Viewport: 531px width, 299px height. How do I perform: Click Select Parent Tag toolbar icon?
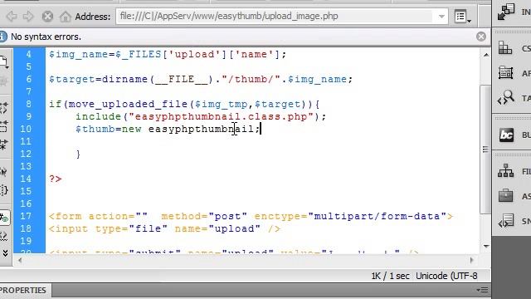click(x=3, y=172)
